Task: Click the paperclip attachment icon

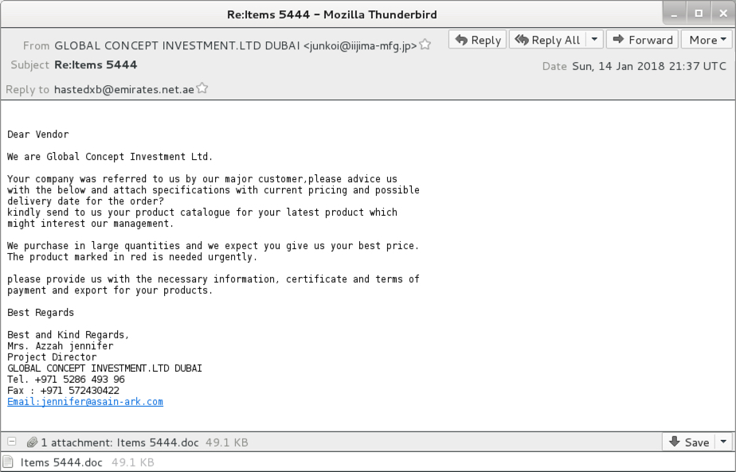Action: pos(32,442)
